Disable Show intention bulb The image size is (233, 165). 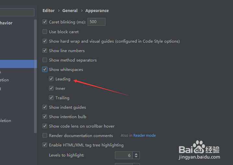point(45,117)
